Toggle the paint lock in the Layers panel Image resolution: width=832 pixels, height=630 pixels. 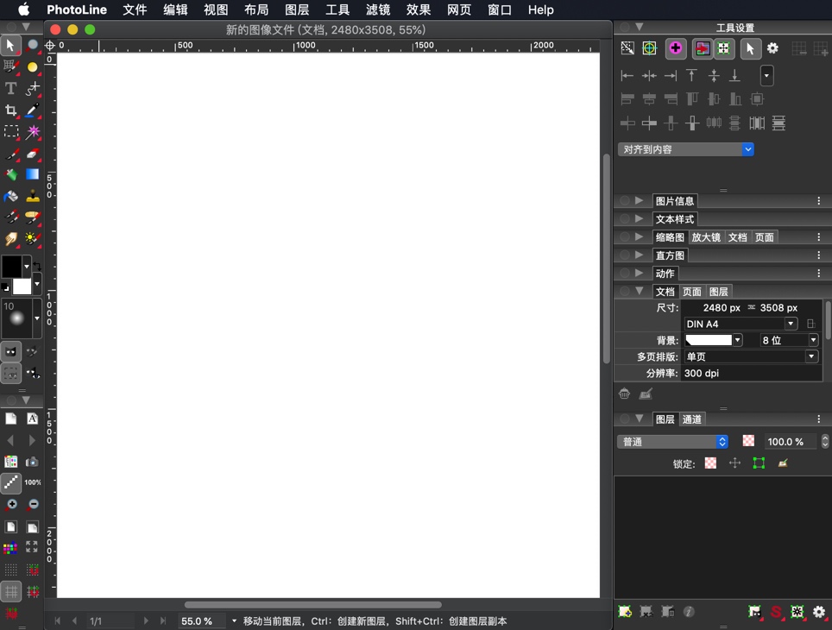pos(782,463)
